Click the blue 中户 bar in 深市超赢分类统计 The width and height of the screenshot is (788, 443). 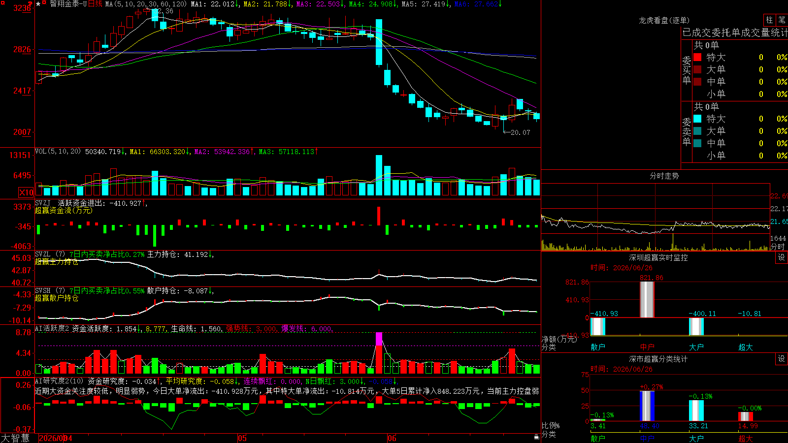[647, 406]
